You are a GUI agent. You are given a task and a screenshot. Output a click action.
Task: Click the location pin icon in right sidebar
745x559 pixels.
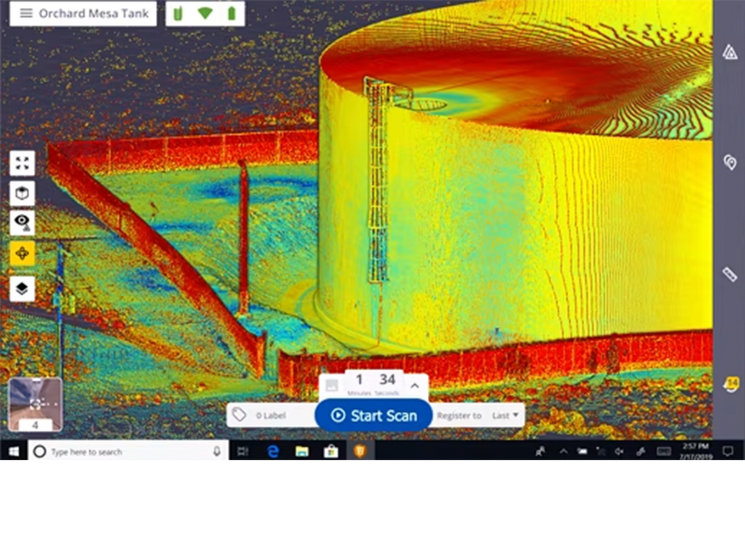(x=730, y=163)
